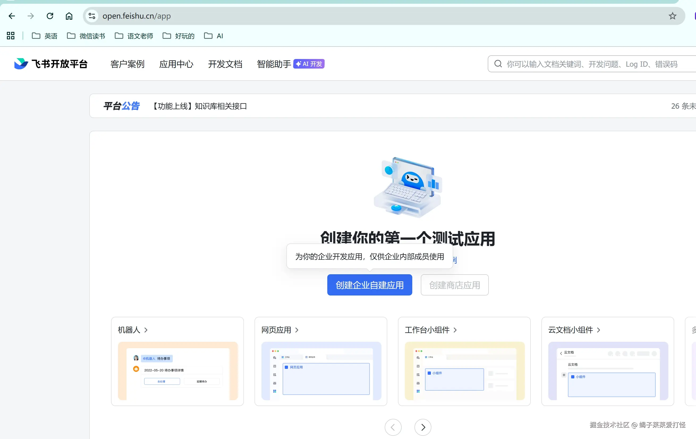Expand the 网页应用 card chevron
This screenshot has height=439, width=696.
296,330
